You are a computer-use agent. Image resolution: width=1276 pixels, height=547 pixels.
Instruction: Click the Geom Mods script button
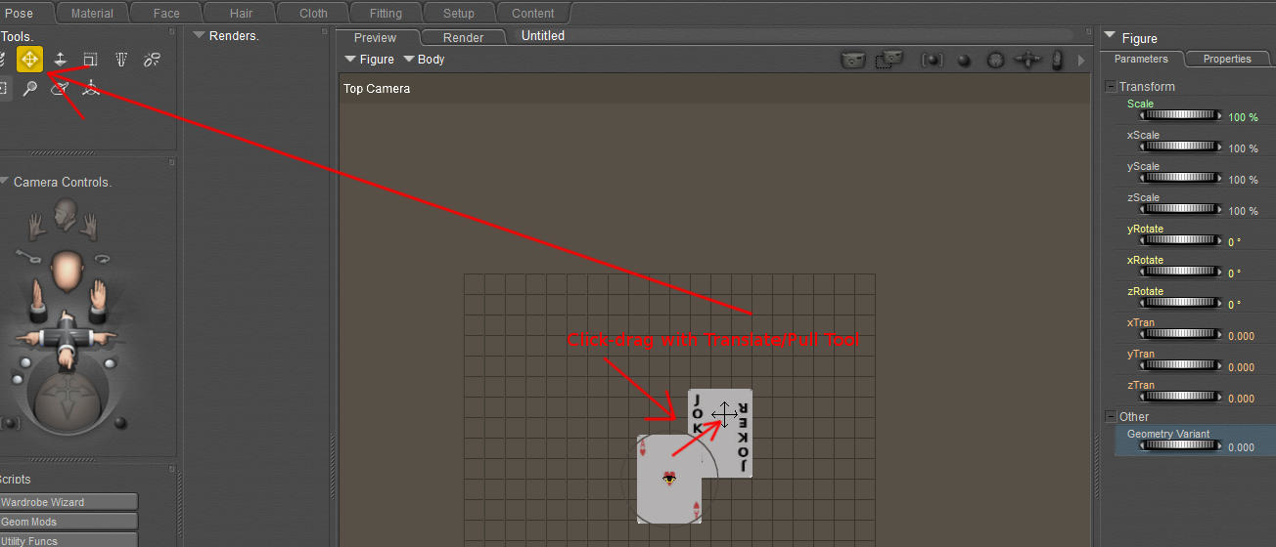[x=68, y=522]
